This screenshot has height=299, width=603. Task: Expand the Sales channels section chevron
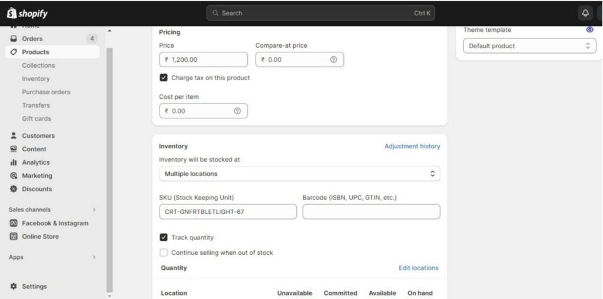[94, 210]
